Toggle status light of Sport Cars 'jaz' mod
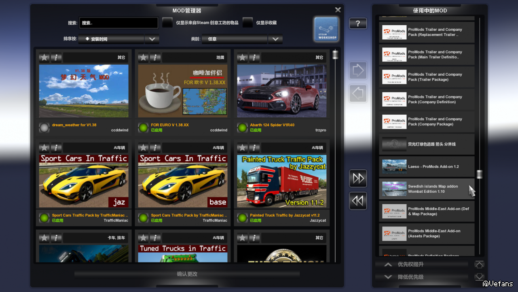The height and width of the screenshot is (292, 518). pyautogui.click(x=44, y=218)
